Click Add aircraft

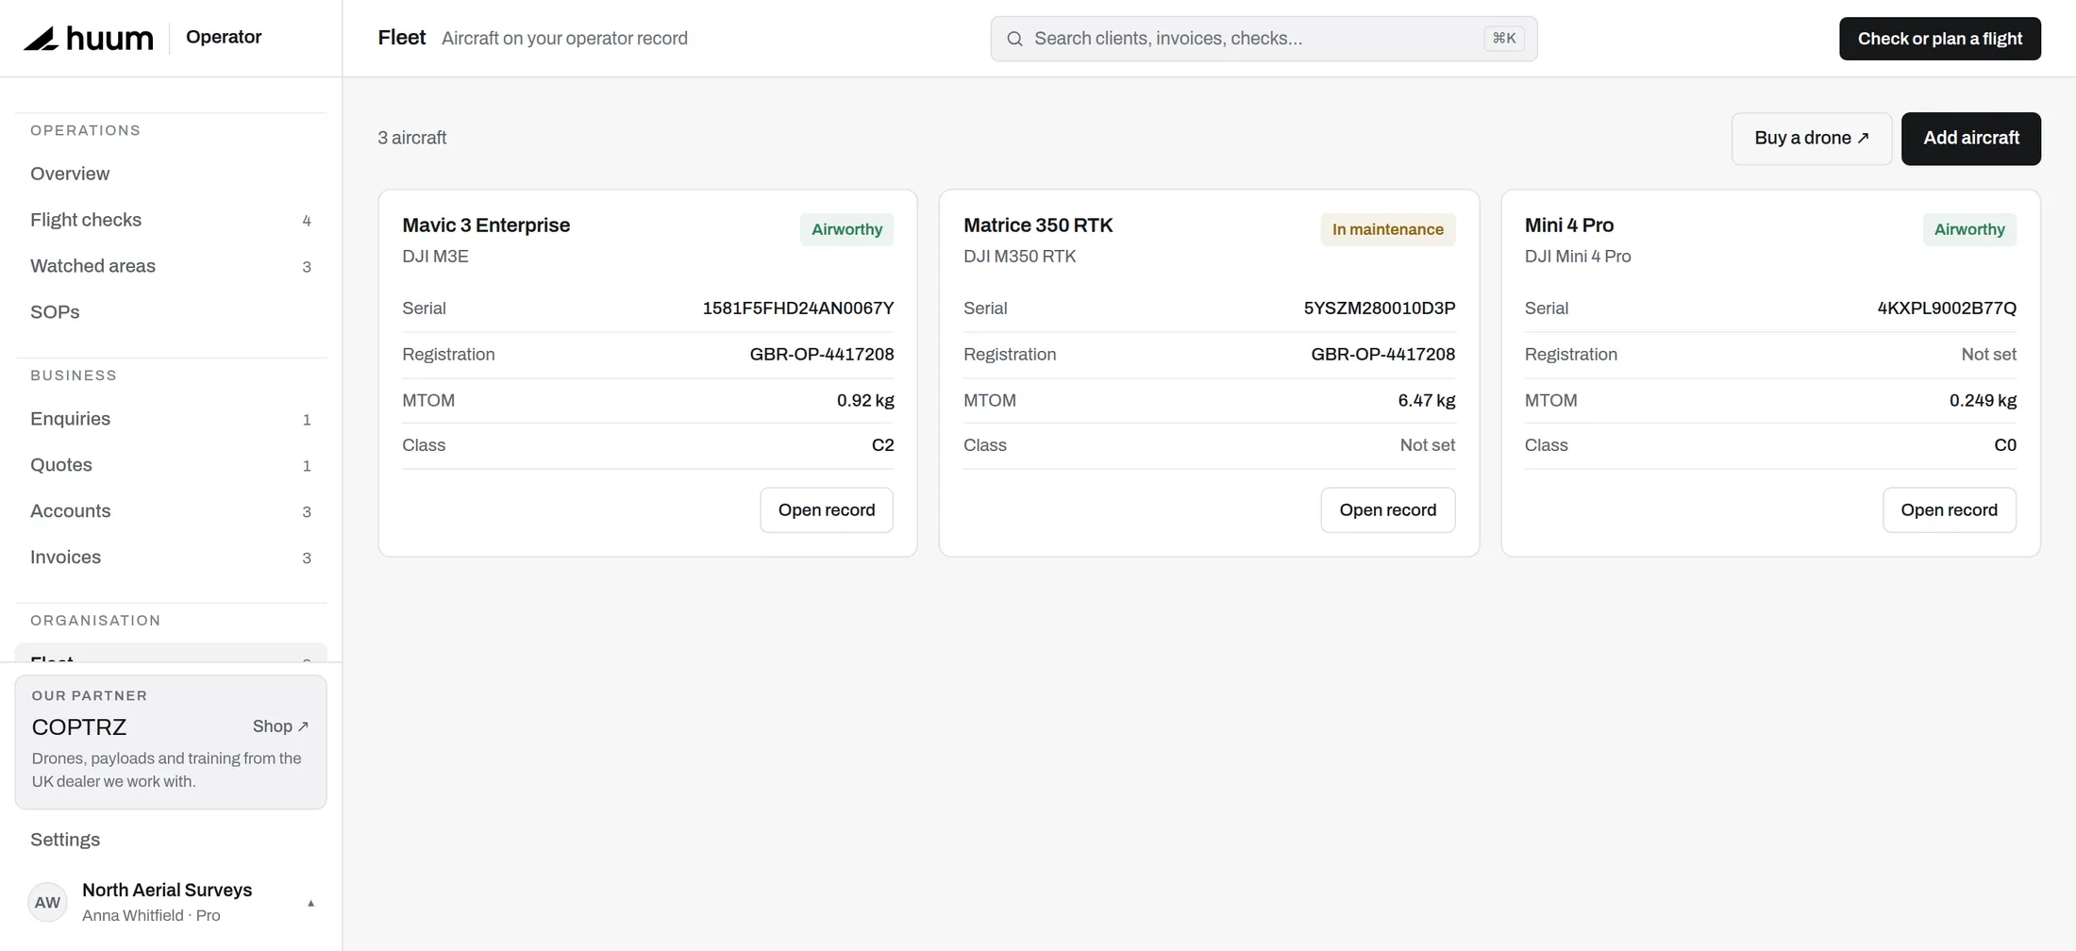coord(1970,139)
